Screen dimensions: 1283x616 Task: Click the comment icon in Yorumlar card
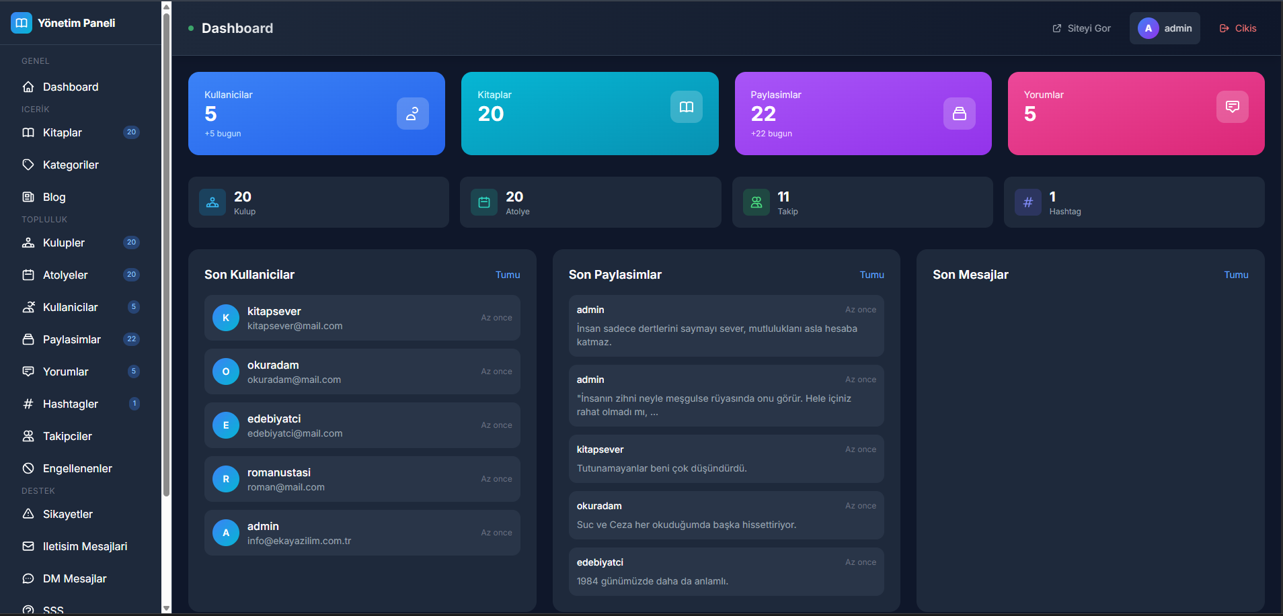tap(1232, 107)
